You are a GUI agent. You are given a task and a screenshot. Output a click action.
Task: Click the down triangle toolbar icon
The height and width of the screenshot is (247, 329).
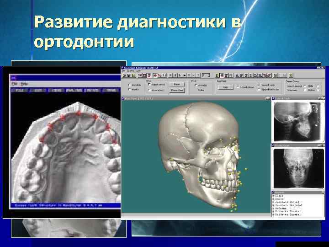tap(189, 75)
